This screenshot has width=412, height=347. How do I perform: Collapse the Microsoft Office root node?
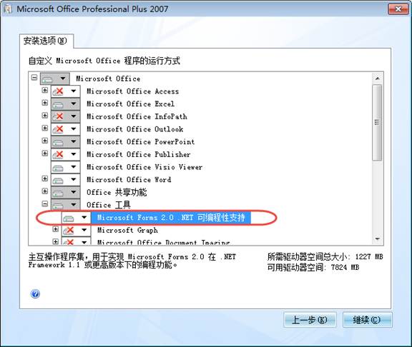pyautogui.click(x=34, y=77)
